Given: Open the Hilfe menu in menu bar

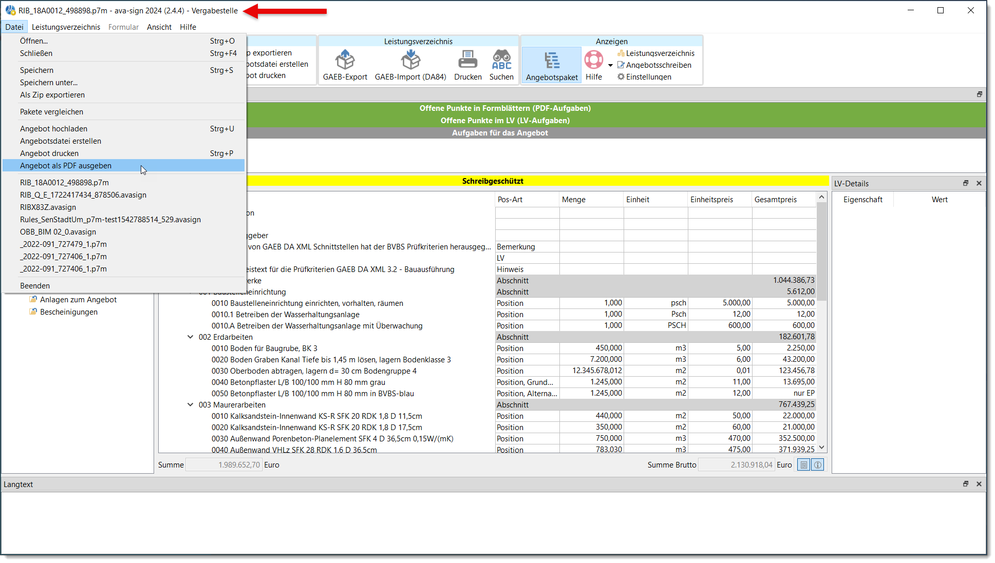Looking at the screenshot, I should (188, 27).
